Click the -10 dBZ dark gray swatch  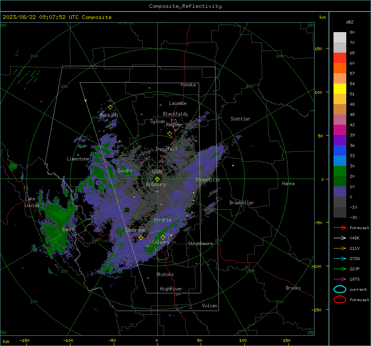click(x=340, y=212)
